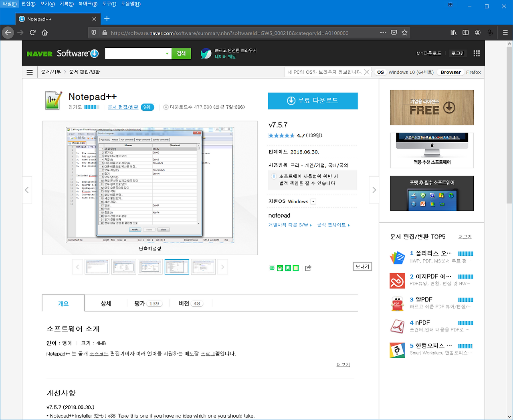
Task: Click the 인기도 popularity bar
Action: [92, 107]
